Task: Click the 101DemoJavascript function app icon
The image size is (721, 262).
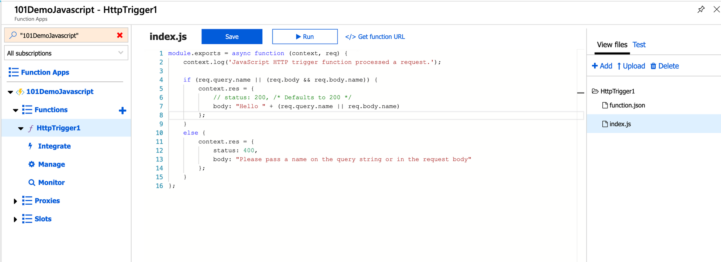Action: [x=20, y=92]
